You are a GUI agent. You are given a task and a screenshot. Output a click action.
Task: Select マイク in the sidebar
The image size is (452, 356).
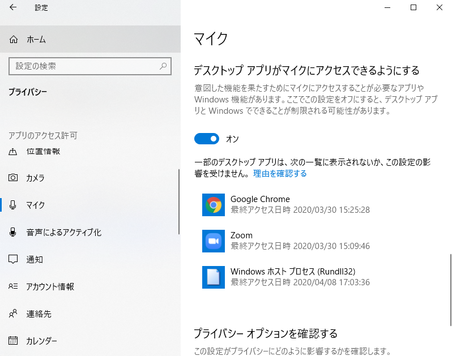pos(89,205)
